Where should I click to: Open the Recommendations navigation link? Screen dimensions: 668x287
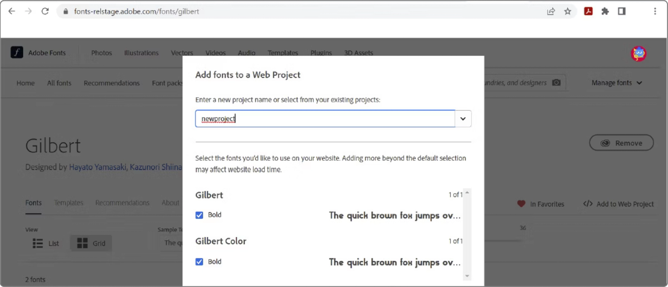pos(112,83)
